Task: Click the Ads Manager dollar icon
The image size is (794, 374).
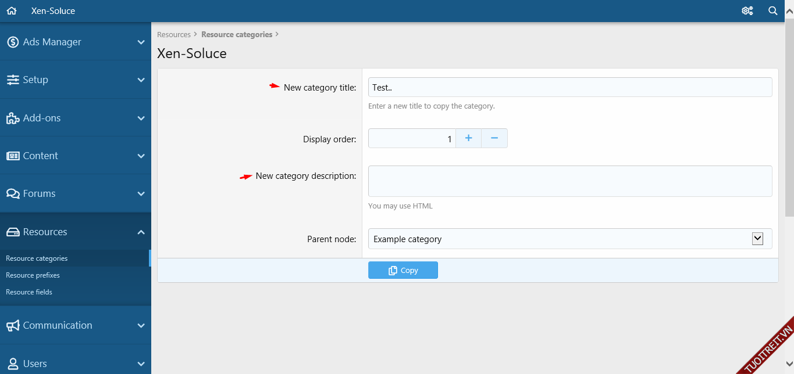Action: [13, 42]
